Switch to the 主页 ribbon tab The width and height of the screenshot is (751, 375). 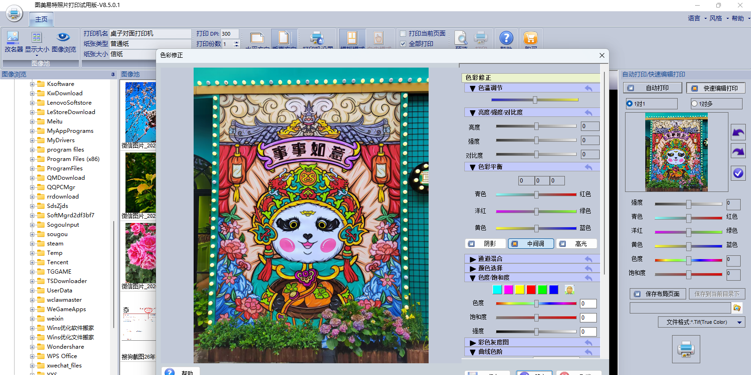pyautogui.click(x=41, y=19)
